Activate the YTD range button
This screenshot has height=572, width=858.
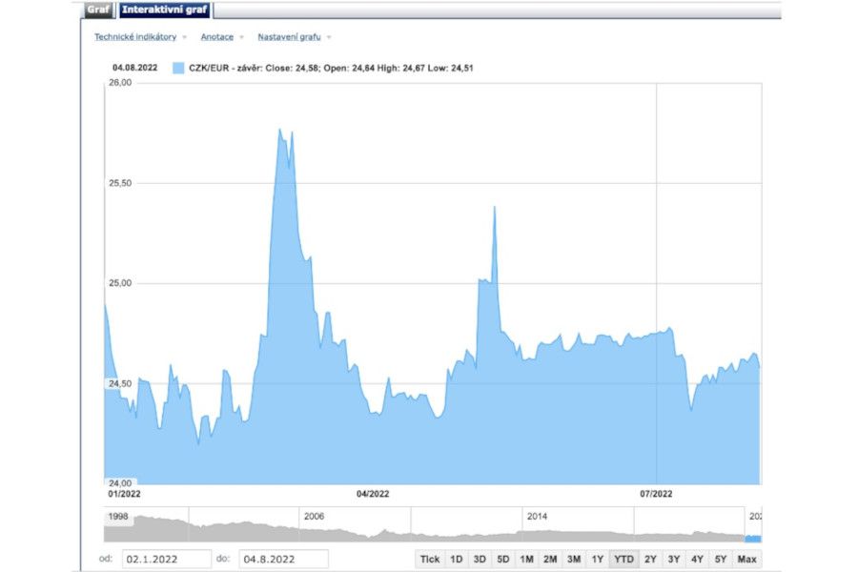[623, 560]
